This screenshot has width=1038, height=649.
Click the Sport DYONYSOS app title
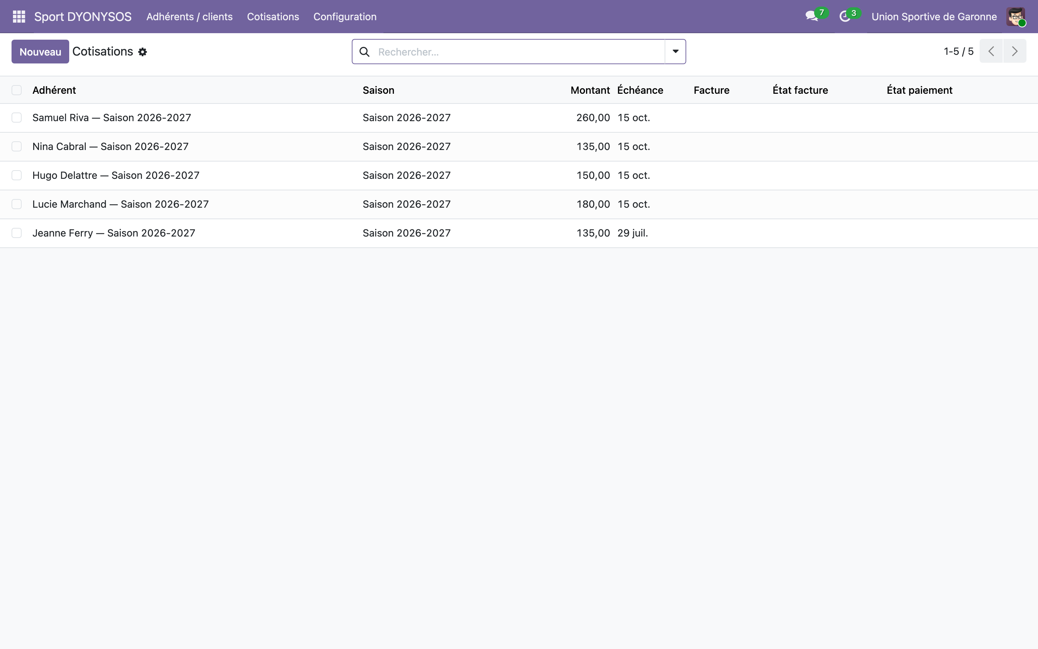click(x=83, y=17)
